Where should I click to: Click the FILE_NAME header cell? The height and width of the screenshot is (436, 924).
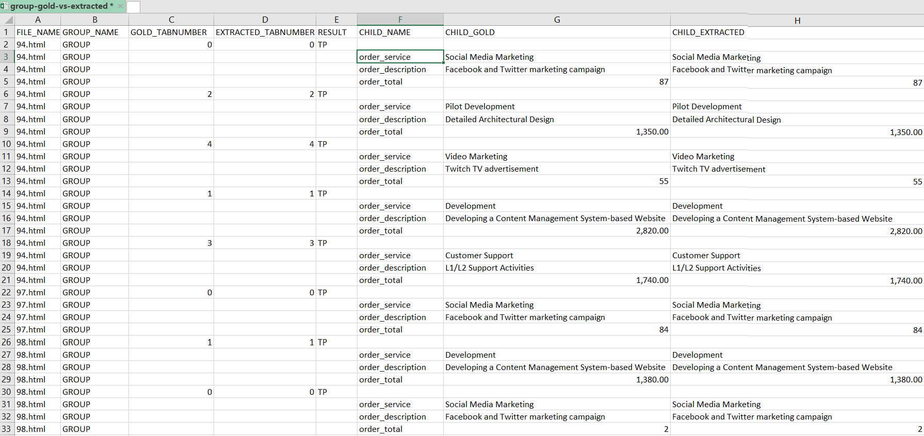38,32
